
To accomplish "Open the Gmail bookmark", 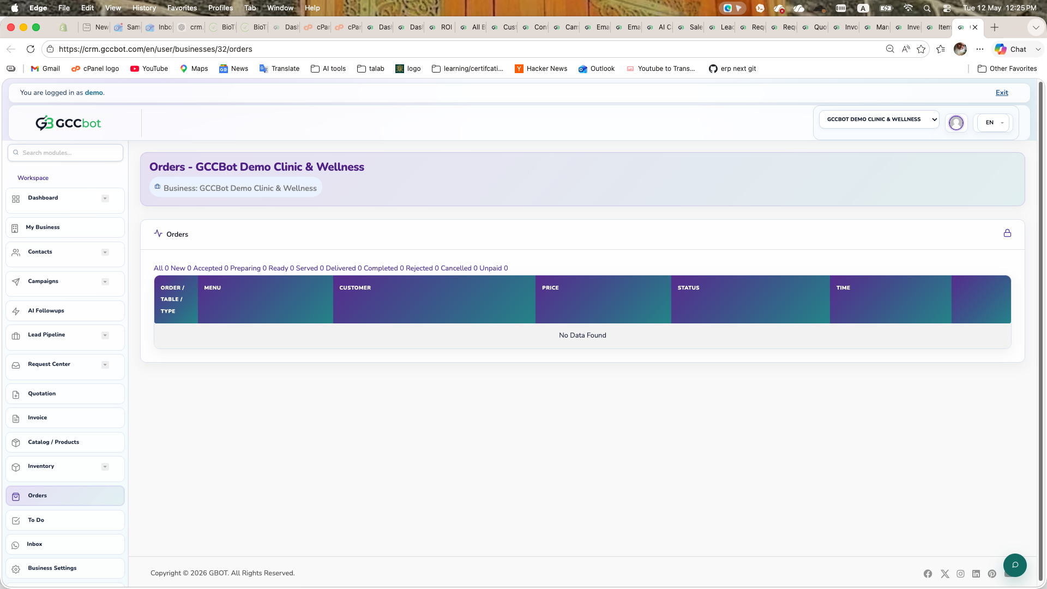I will coord(45,69).
